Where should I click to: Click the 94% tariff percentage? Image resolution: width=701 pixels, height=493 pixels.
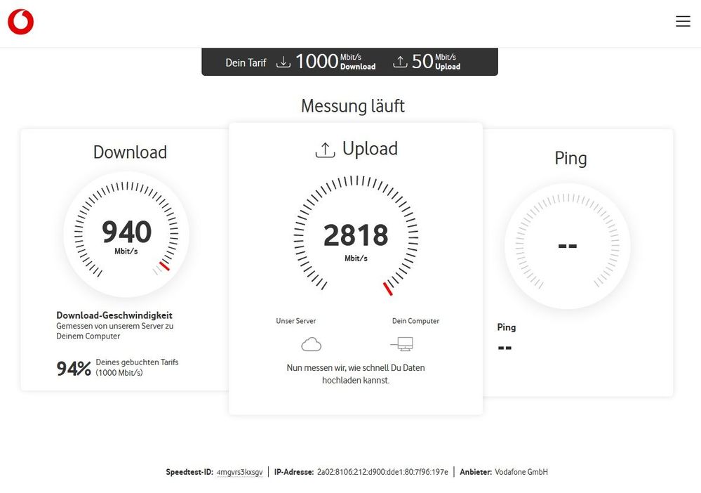point(73,367)
